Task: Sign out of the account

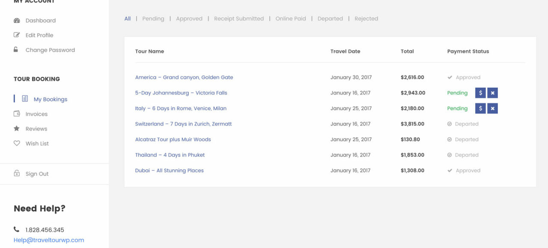Action: point(37,174)
